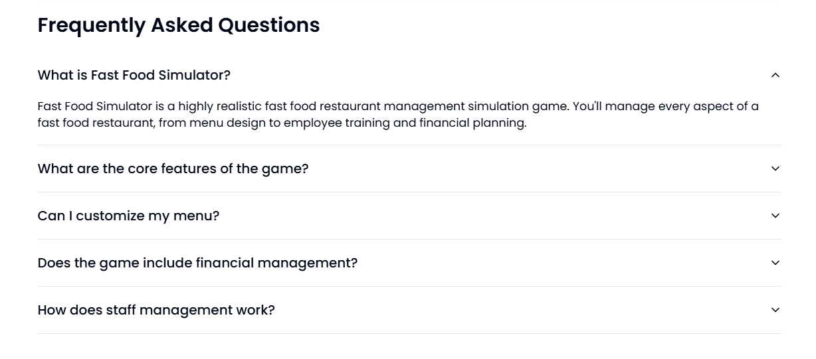The height and width of the screenshot is (359, 816).
Task: Click the chevron next to 'Can I customize my menu?'
Action: click(x=775, y=216)
